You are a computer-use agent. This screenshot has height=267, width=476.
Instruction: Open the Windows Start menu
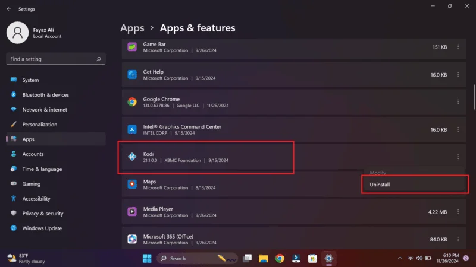147,258
